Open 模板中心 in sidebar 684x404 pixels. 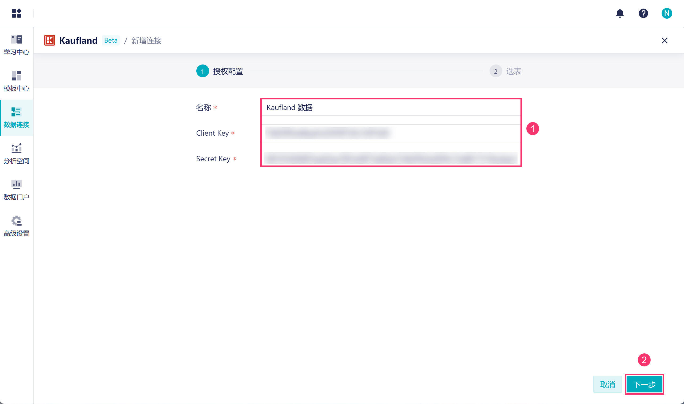coord(17,81)
